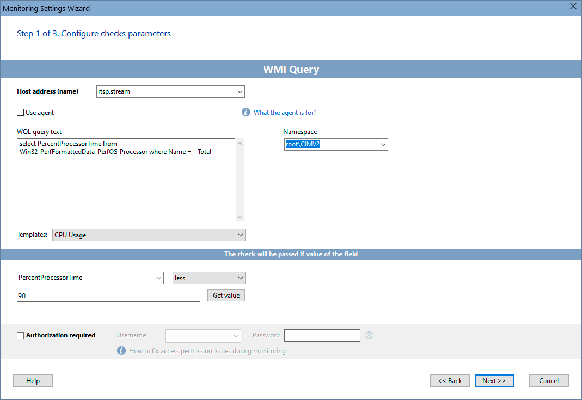Click the Help button
The width and height of the screenshot is (582, 400).
click(x=33, y=380)
